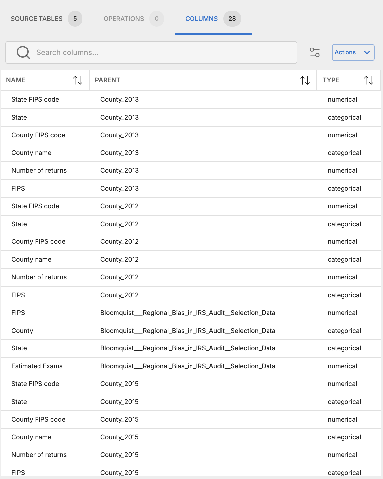This screenshot has width=383, height=479.
Task: Sort by Parent using arrows icon
Action: point(305,80)
